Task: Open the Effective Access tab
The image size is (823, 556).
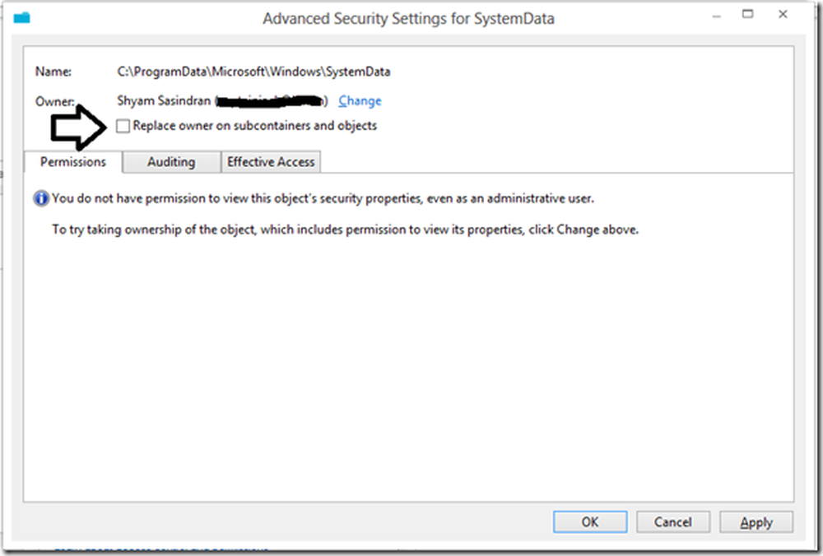Action: (x=271, y=162)
